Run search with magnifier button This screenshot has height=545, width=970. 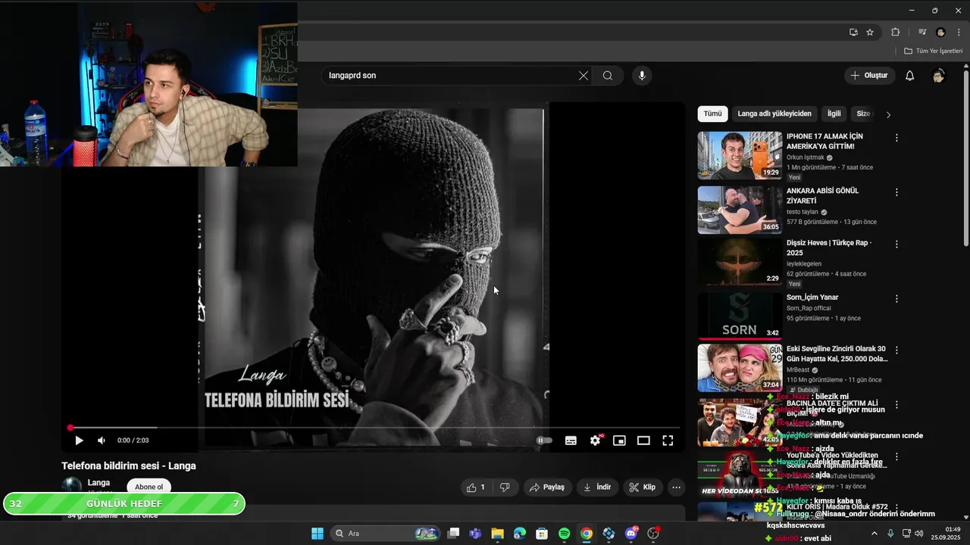pyautogui.click(x=608, y=76)
